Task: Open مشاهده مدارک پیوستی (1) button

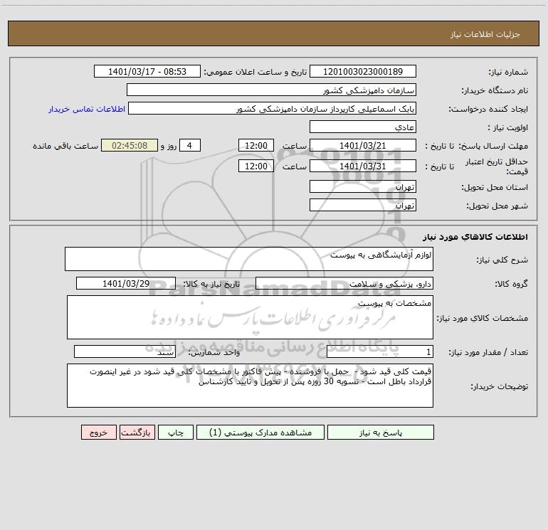Action: 260,432
